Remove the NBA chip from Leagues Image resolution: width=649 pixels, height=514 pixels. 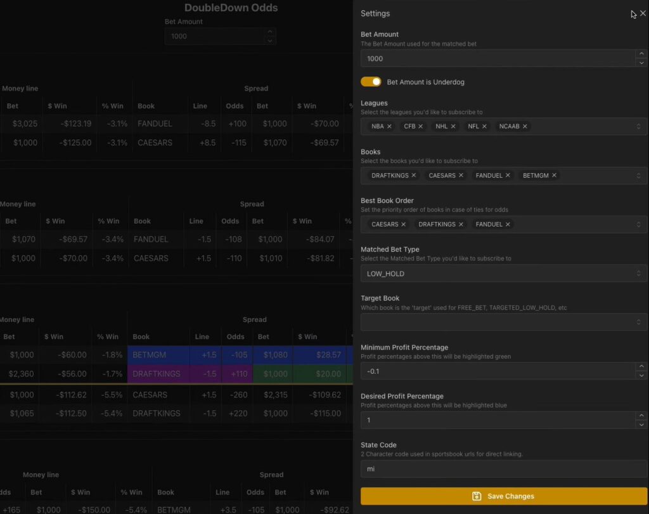point(389,126)
